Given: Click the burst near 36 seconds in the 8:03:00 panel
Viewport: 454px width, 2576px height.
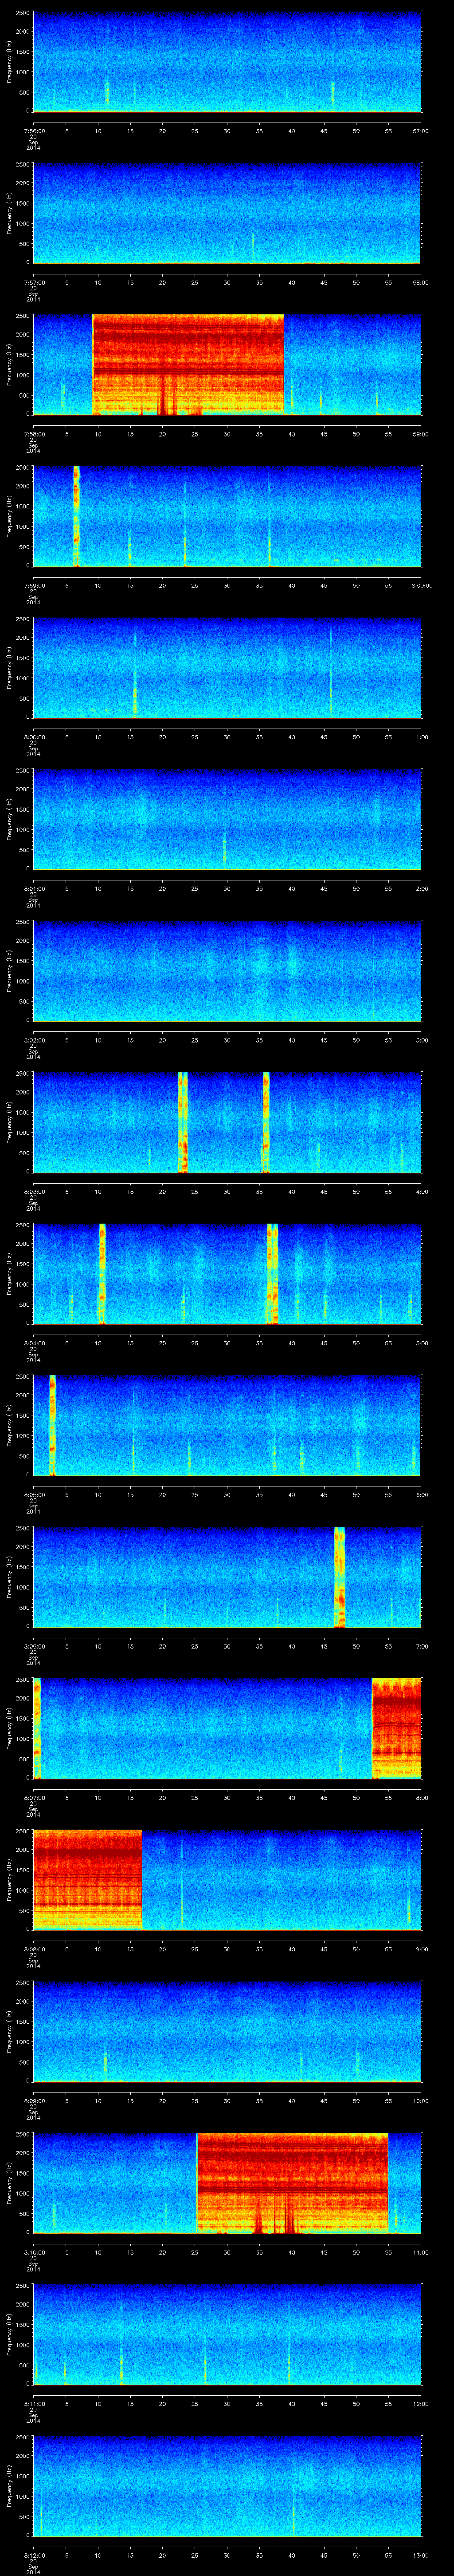Looking at the screenshot, I should coord(266,1121).
